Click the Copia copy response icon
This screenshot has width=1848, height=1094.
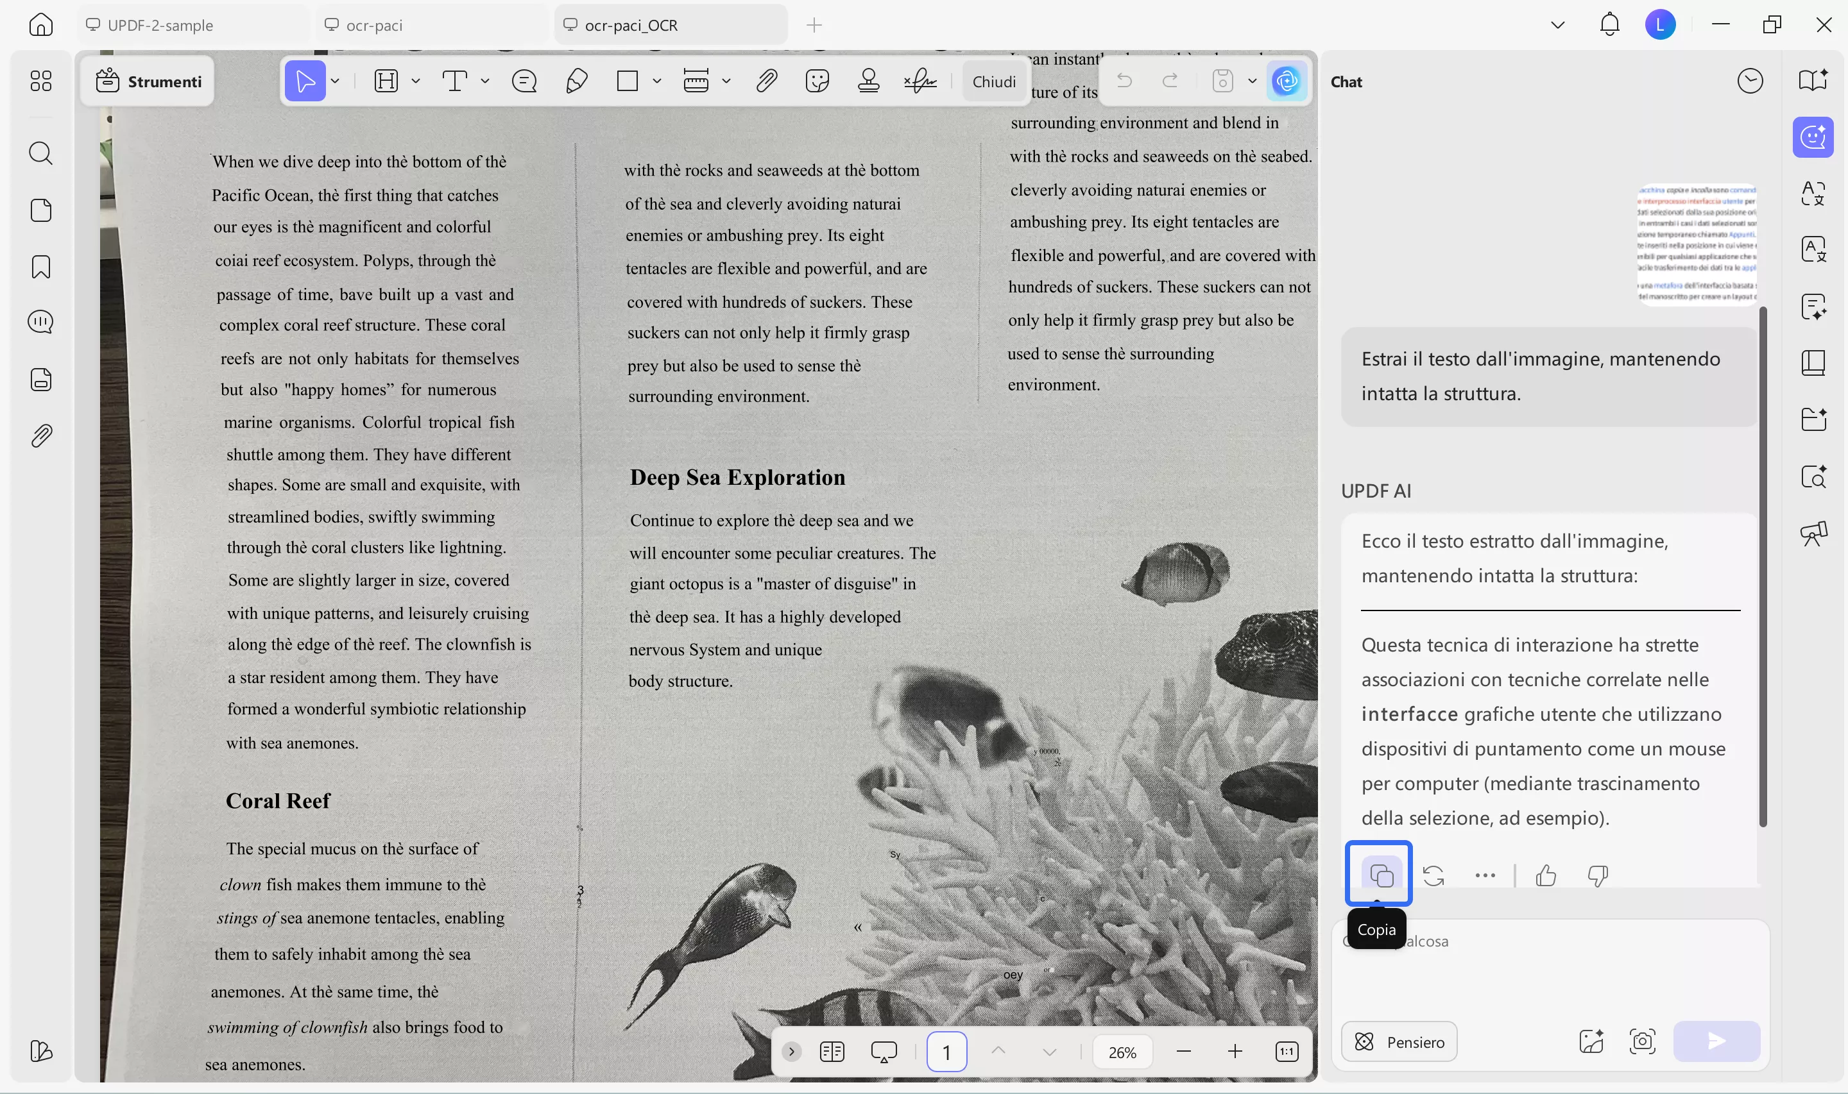point(1380,875)
